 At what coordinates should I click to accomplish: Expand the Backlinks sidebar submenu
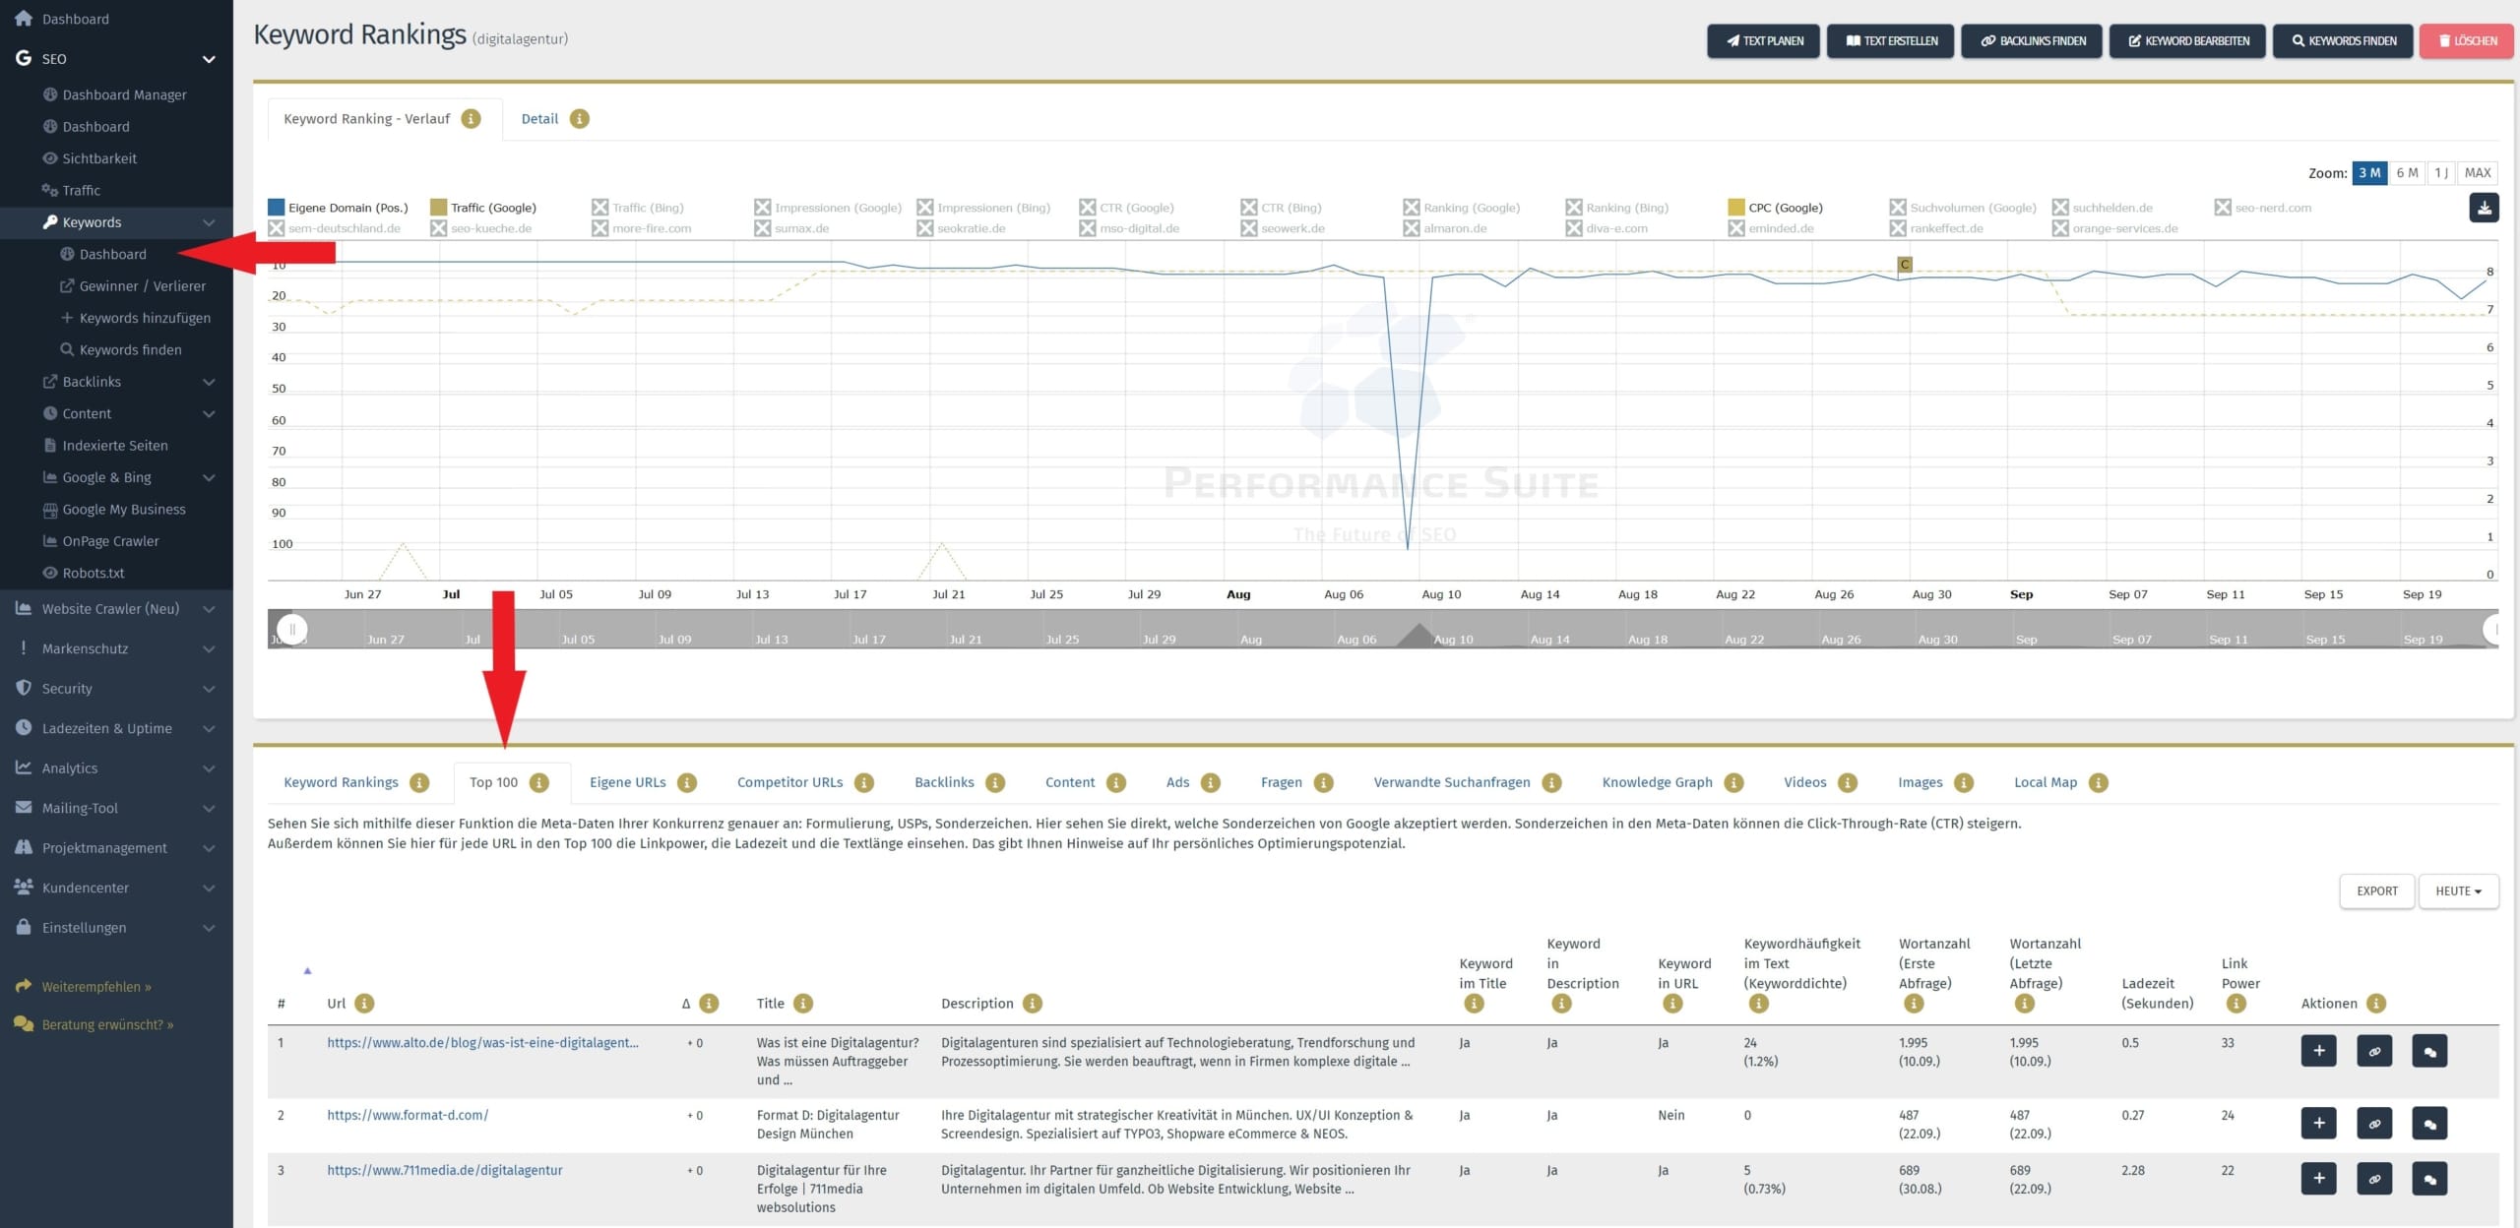(209, 382)
